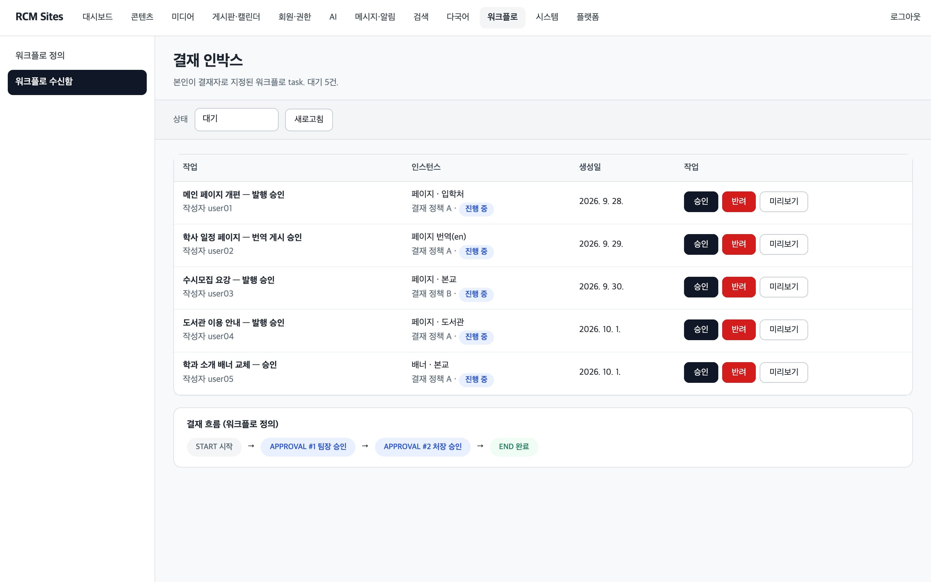This screenshot has width=931, height=582.
Task: Click task title 메인 페이지 개편 — 발행 승인
Action: [233, 195]
